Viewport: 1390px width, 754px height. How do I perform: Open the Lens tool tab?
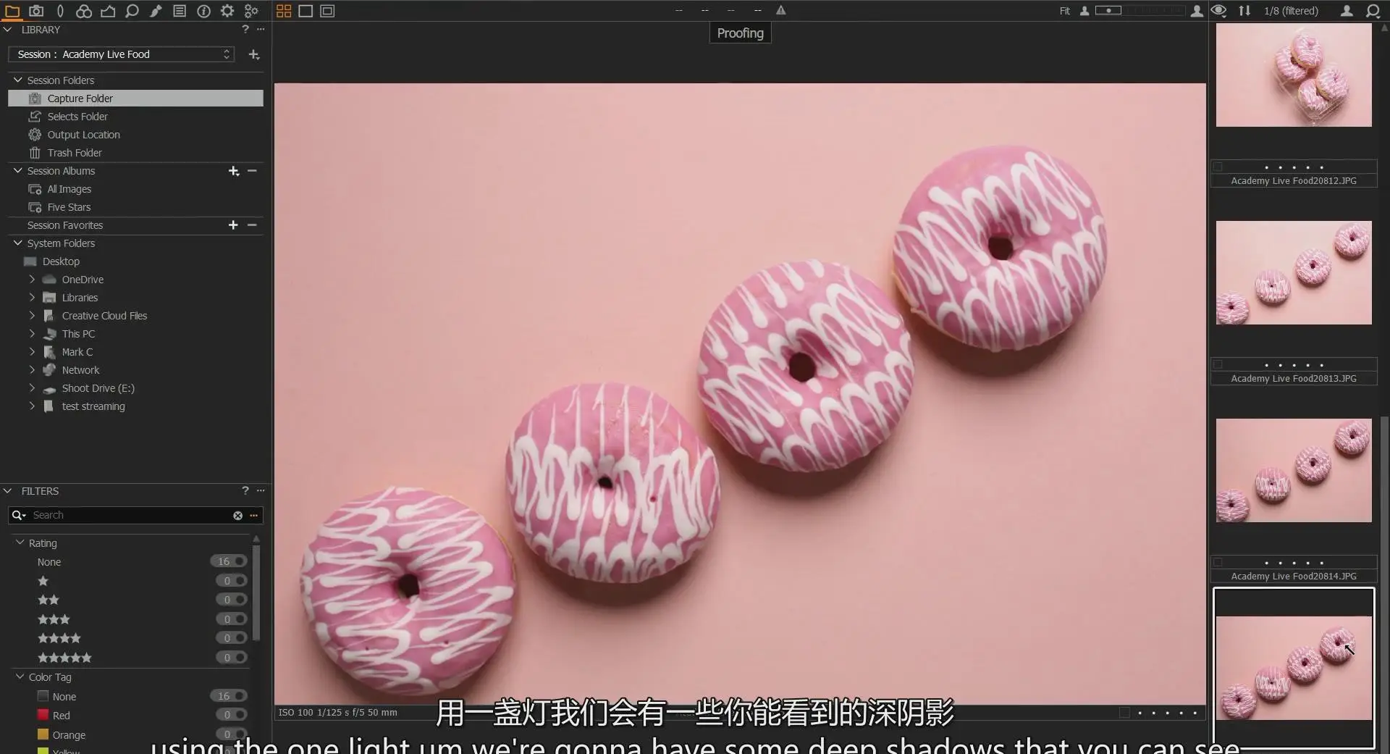60,11
